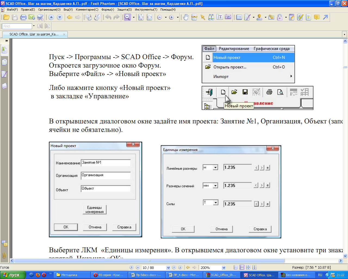The image size is (348, 279).
Task: Click the Fit Width icon
Action: (x=149, y=17)
